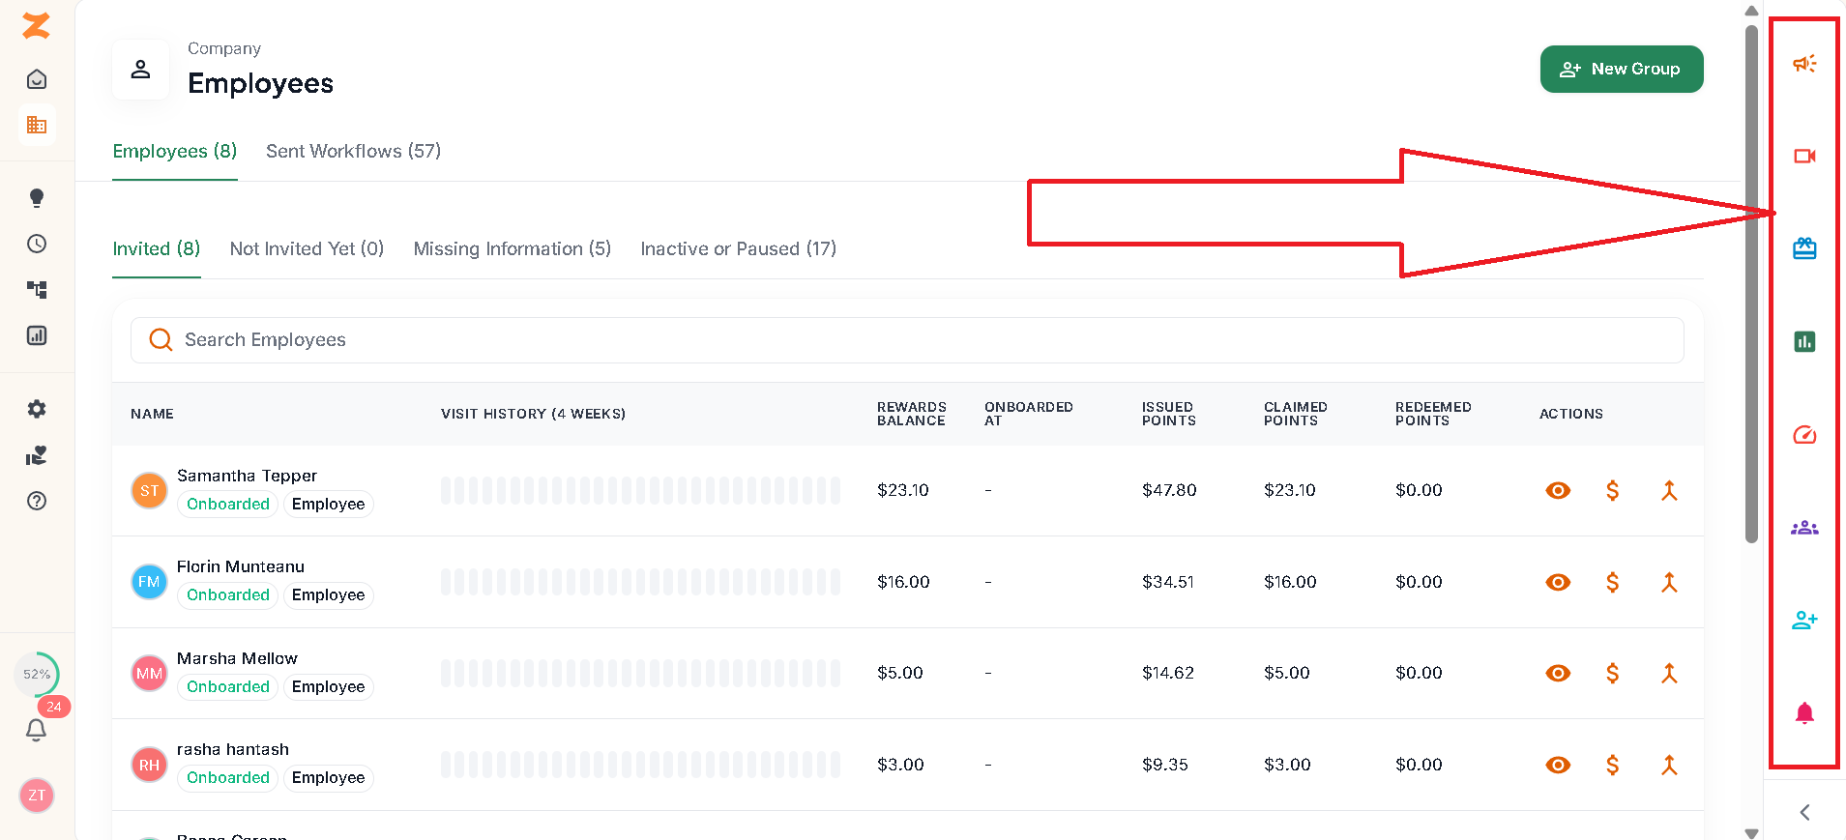Click Samantha Tepper's Onboarded status badge
Image resolution: width=1846 pixels, height=840 pixels.
[228, 505]
